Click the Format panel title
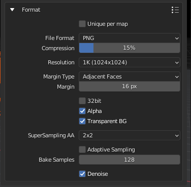This screenshot has width=191, height=187. [31, 10]
